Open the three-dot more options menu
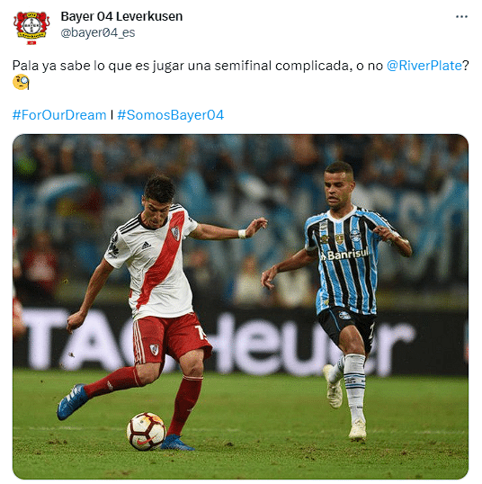Screen dimensions: 482x484 click(461, 17)
